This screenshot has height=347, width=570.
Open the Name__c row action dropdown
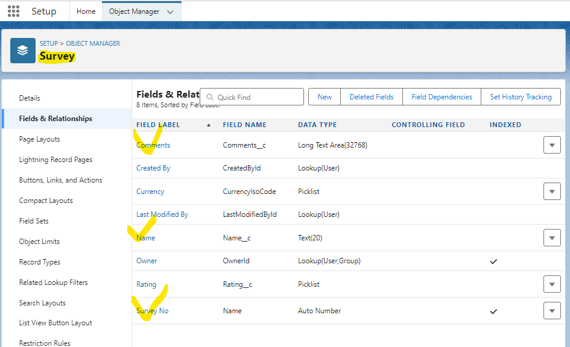coord(552,238)
